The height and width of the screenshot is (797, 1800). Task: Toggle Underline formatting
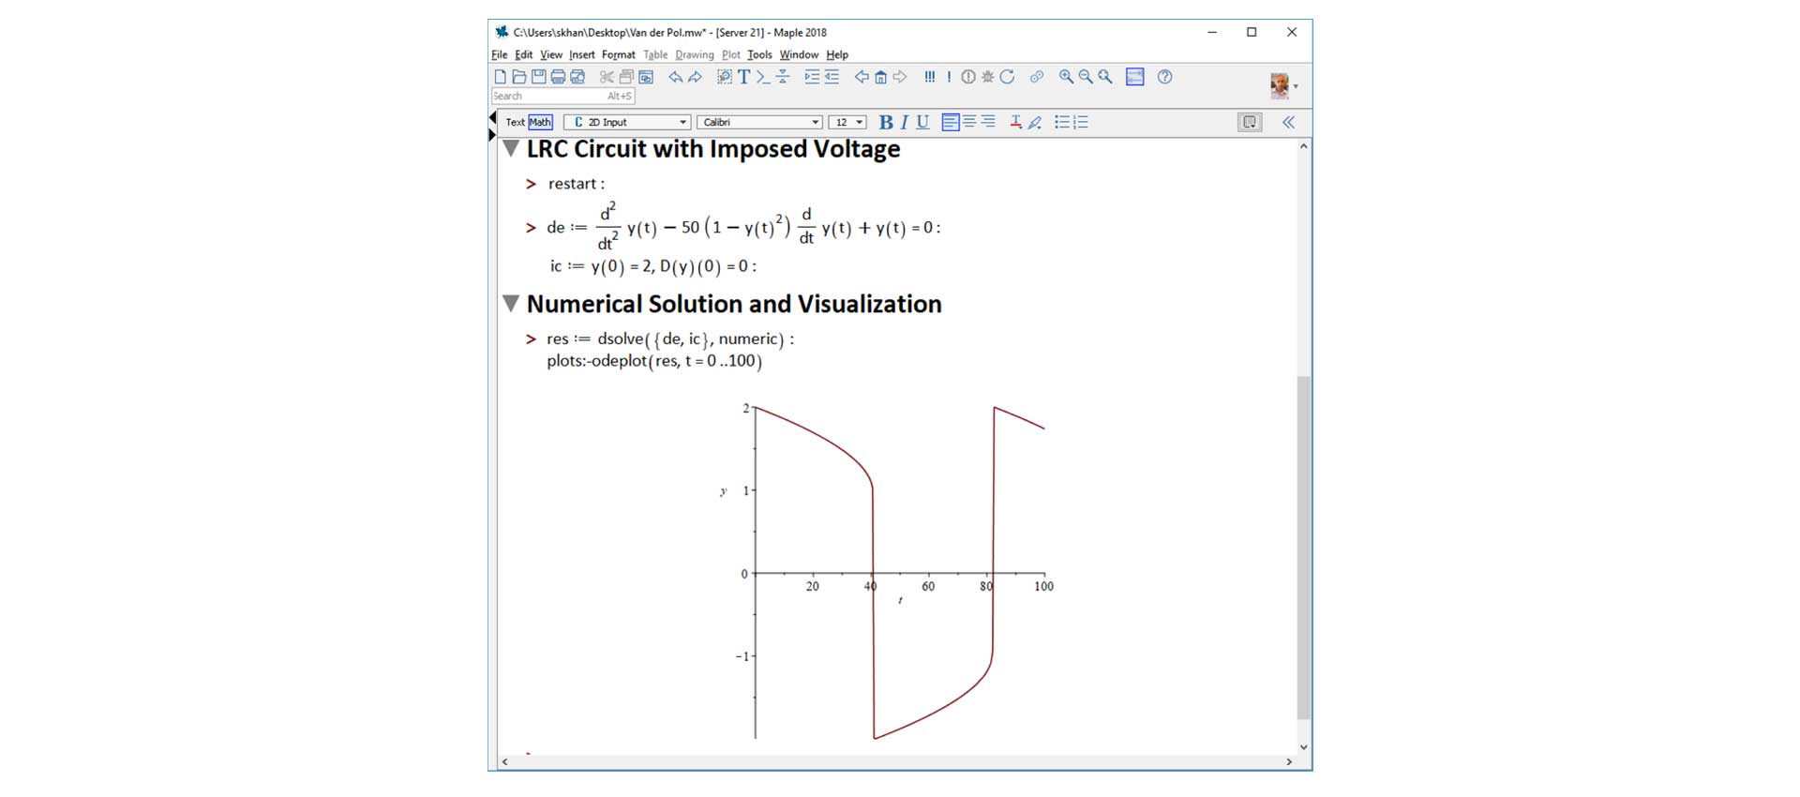[x=922, y=122]
